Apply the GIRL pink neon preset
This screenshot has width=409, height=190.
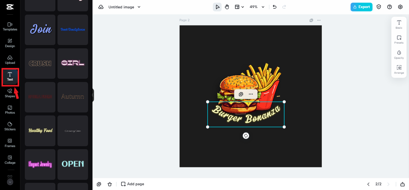[73, 63]
